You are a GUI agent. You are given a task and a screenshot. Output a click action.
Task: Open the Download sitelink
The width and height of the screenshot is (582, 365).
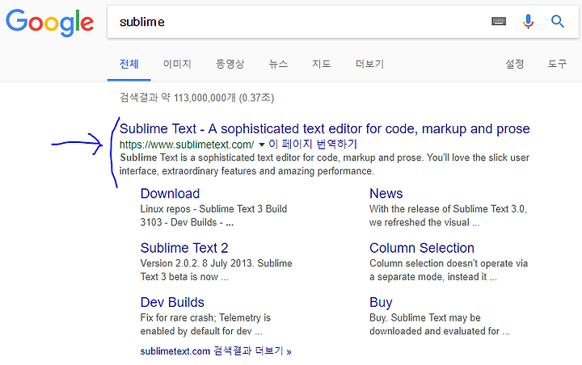coord(170,193)
